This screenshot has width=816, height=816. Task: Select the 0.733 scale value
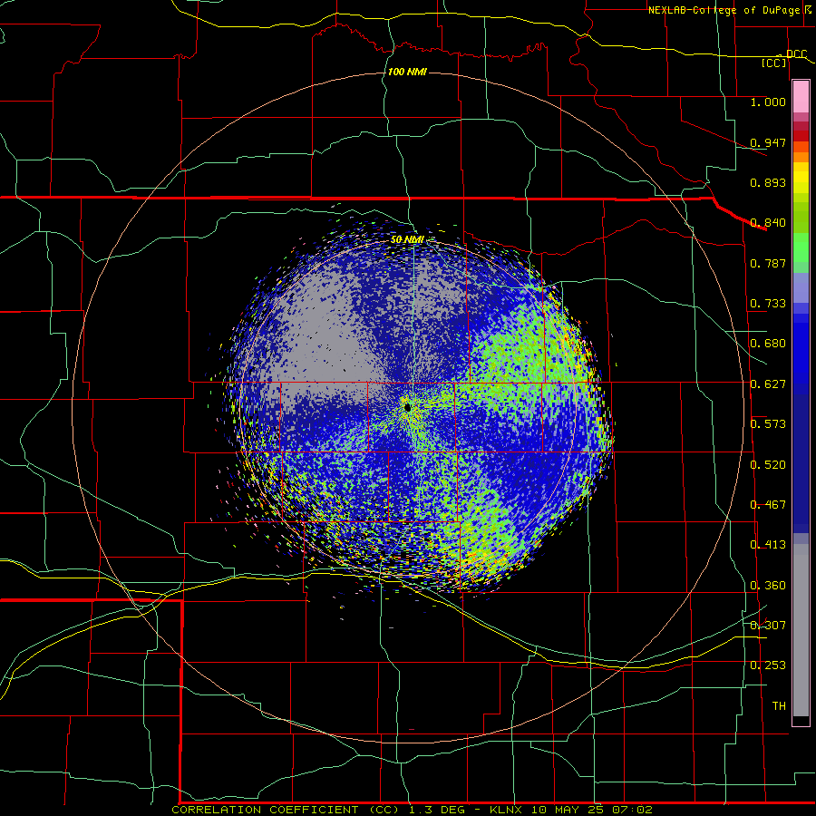click(768, 304)
